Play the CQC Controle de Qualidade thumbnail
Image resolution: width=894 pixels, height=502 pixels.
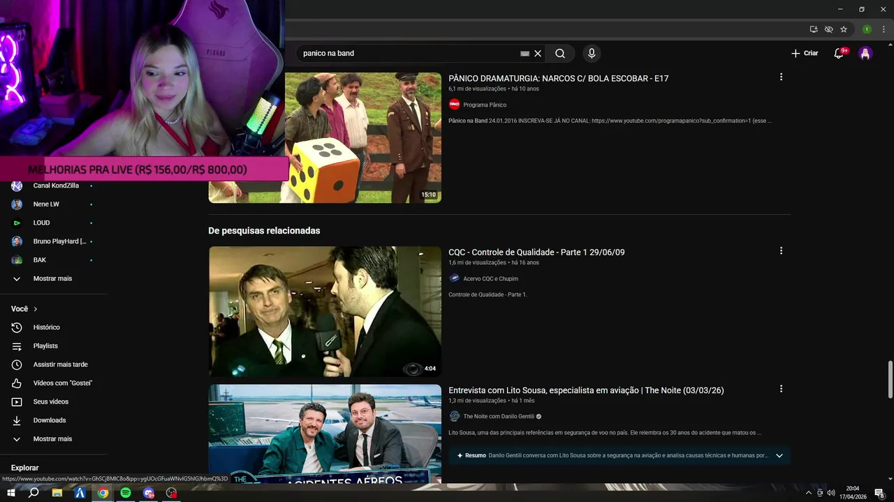[325, 312]
